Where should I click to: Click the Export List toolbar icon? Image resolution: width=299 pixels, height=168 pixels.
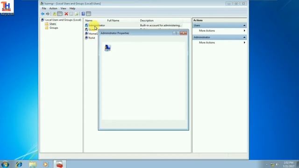click(77, 14)
